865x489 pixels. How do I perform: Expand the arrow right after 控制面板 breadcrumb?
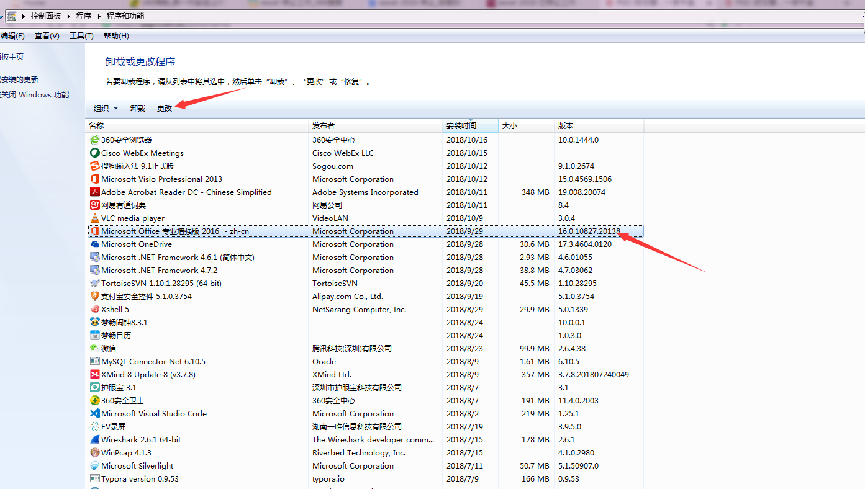pyautogui.click(x=70, y=16)
